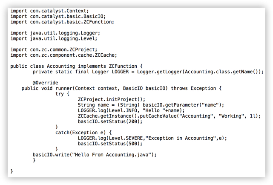Click the LOGGER field declaration
Image resolution: width=273 pixels, height=185 pixels.
[x=148, y=72]
